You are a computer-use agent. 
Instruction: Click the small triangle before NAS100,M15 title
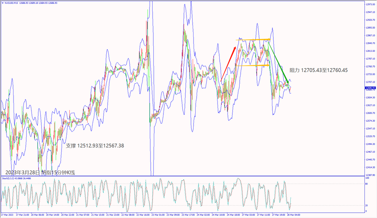click(2, 3)
